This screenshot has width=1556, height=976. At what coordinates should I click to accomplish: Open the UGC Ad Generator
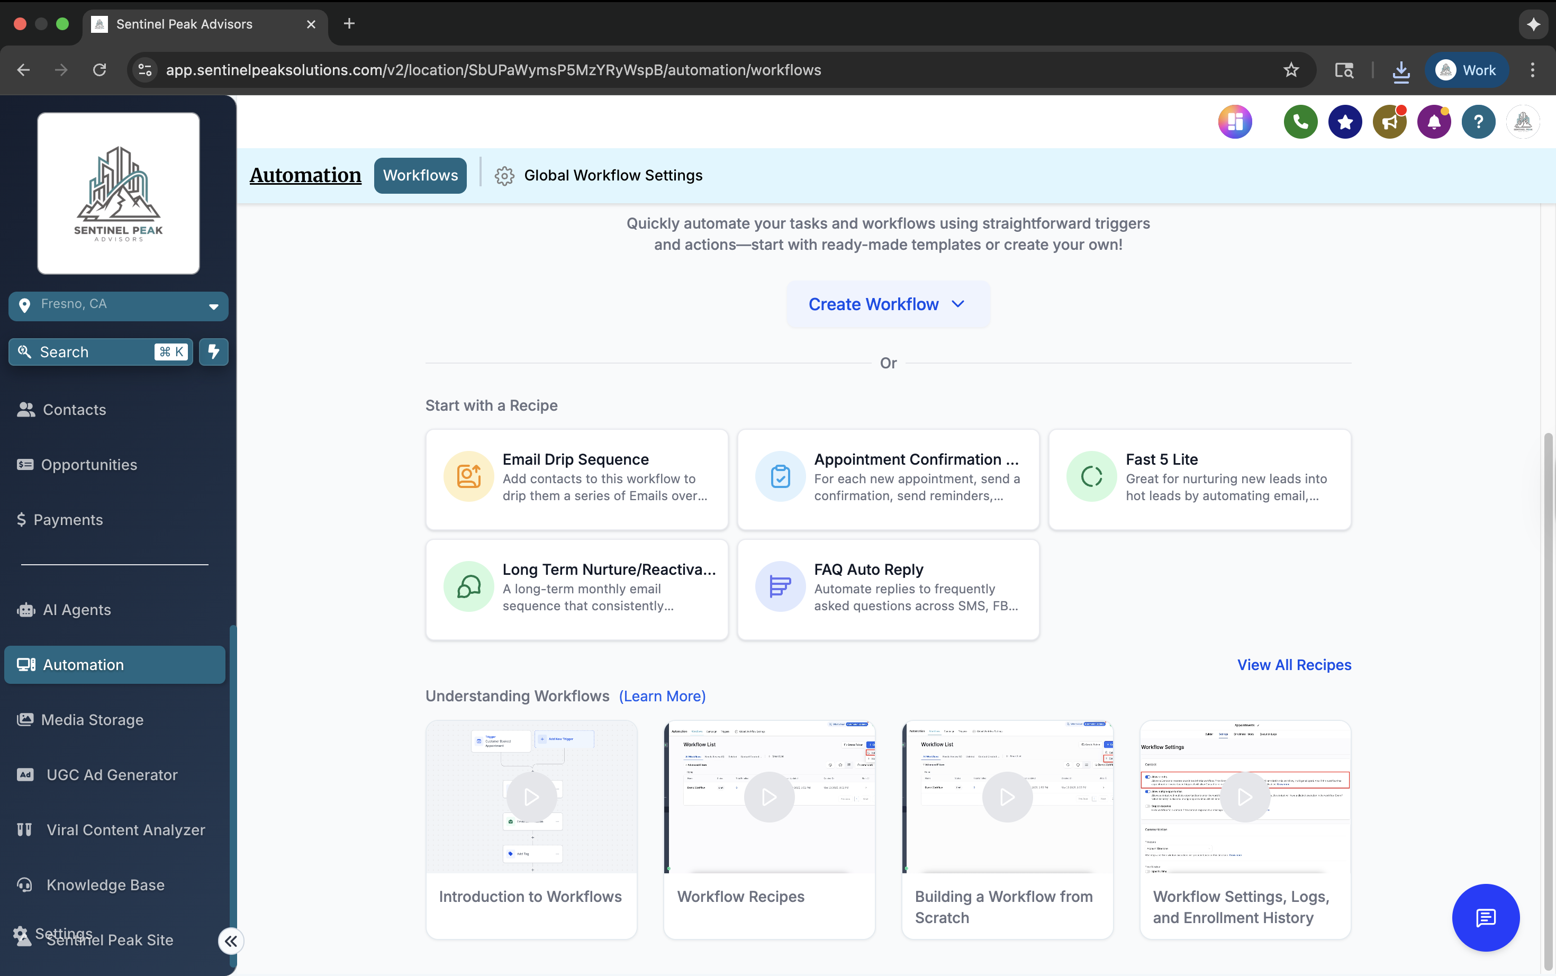[x=111, y=774]
